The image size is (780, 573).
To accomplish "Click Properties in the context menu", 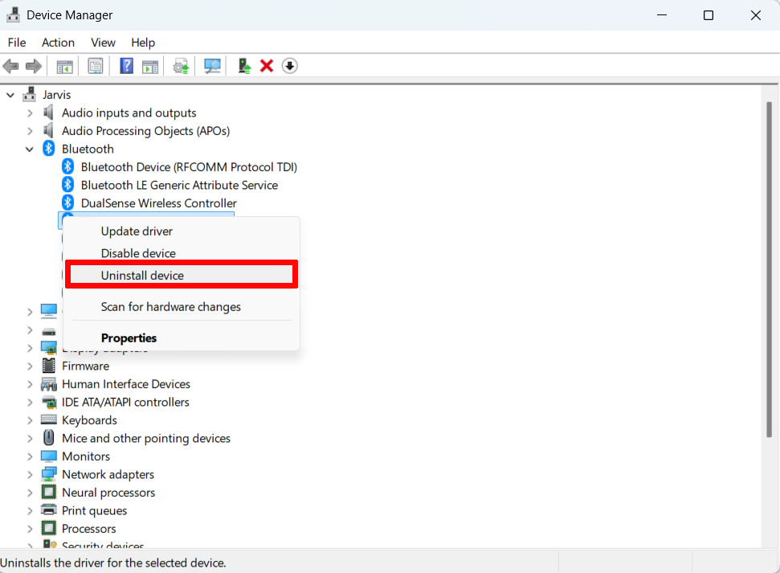I will [x=129, y=338].
